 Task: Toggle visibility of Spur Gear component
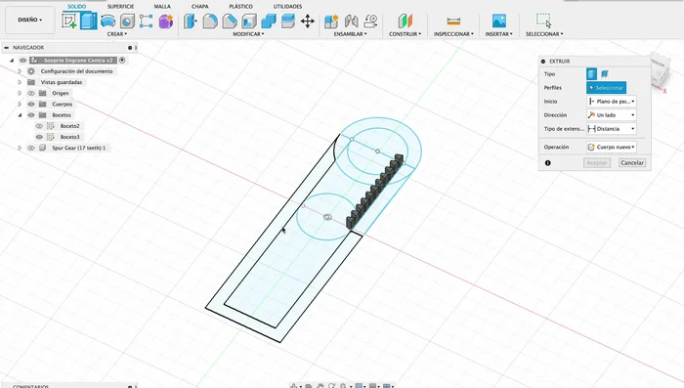[31, 148]
